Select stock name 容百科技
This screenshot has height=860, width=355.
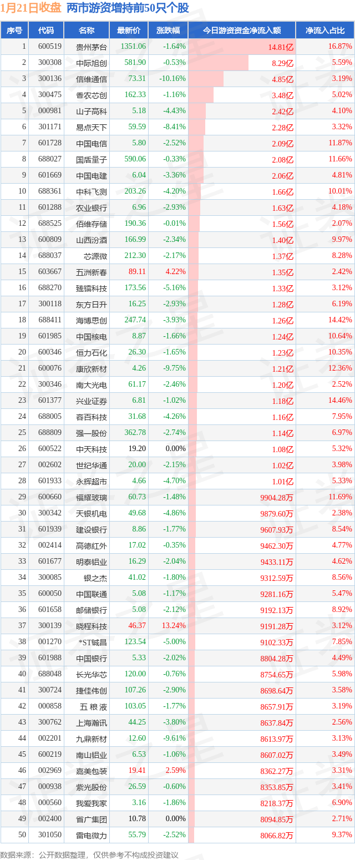pos(92,417)
